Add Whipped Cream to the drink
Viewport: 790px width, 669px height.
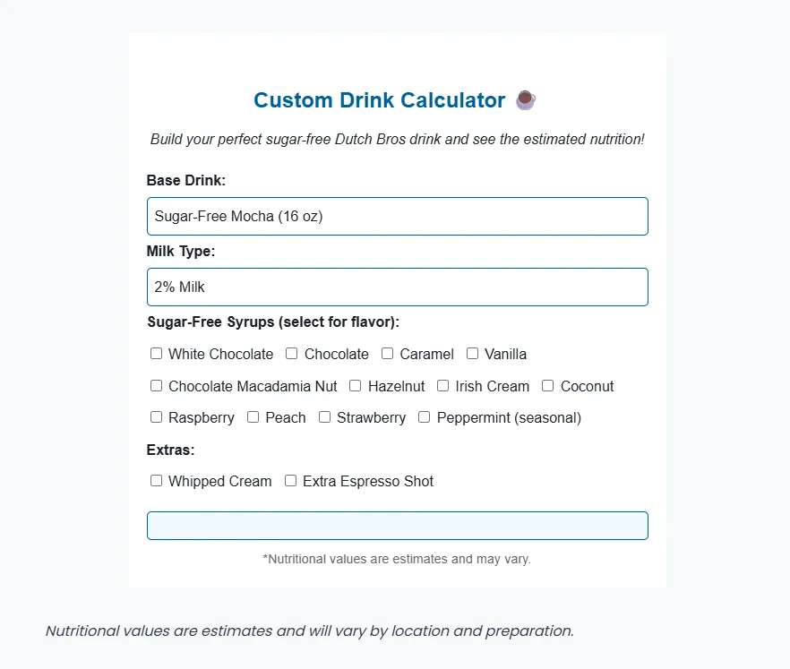click(x=156, y=481)
